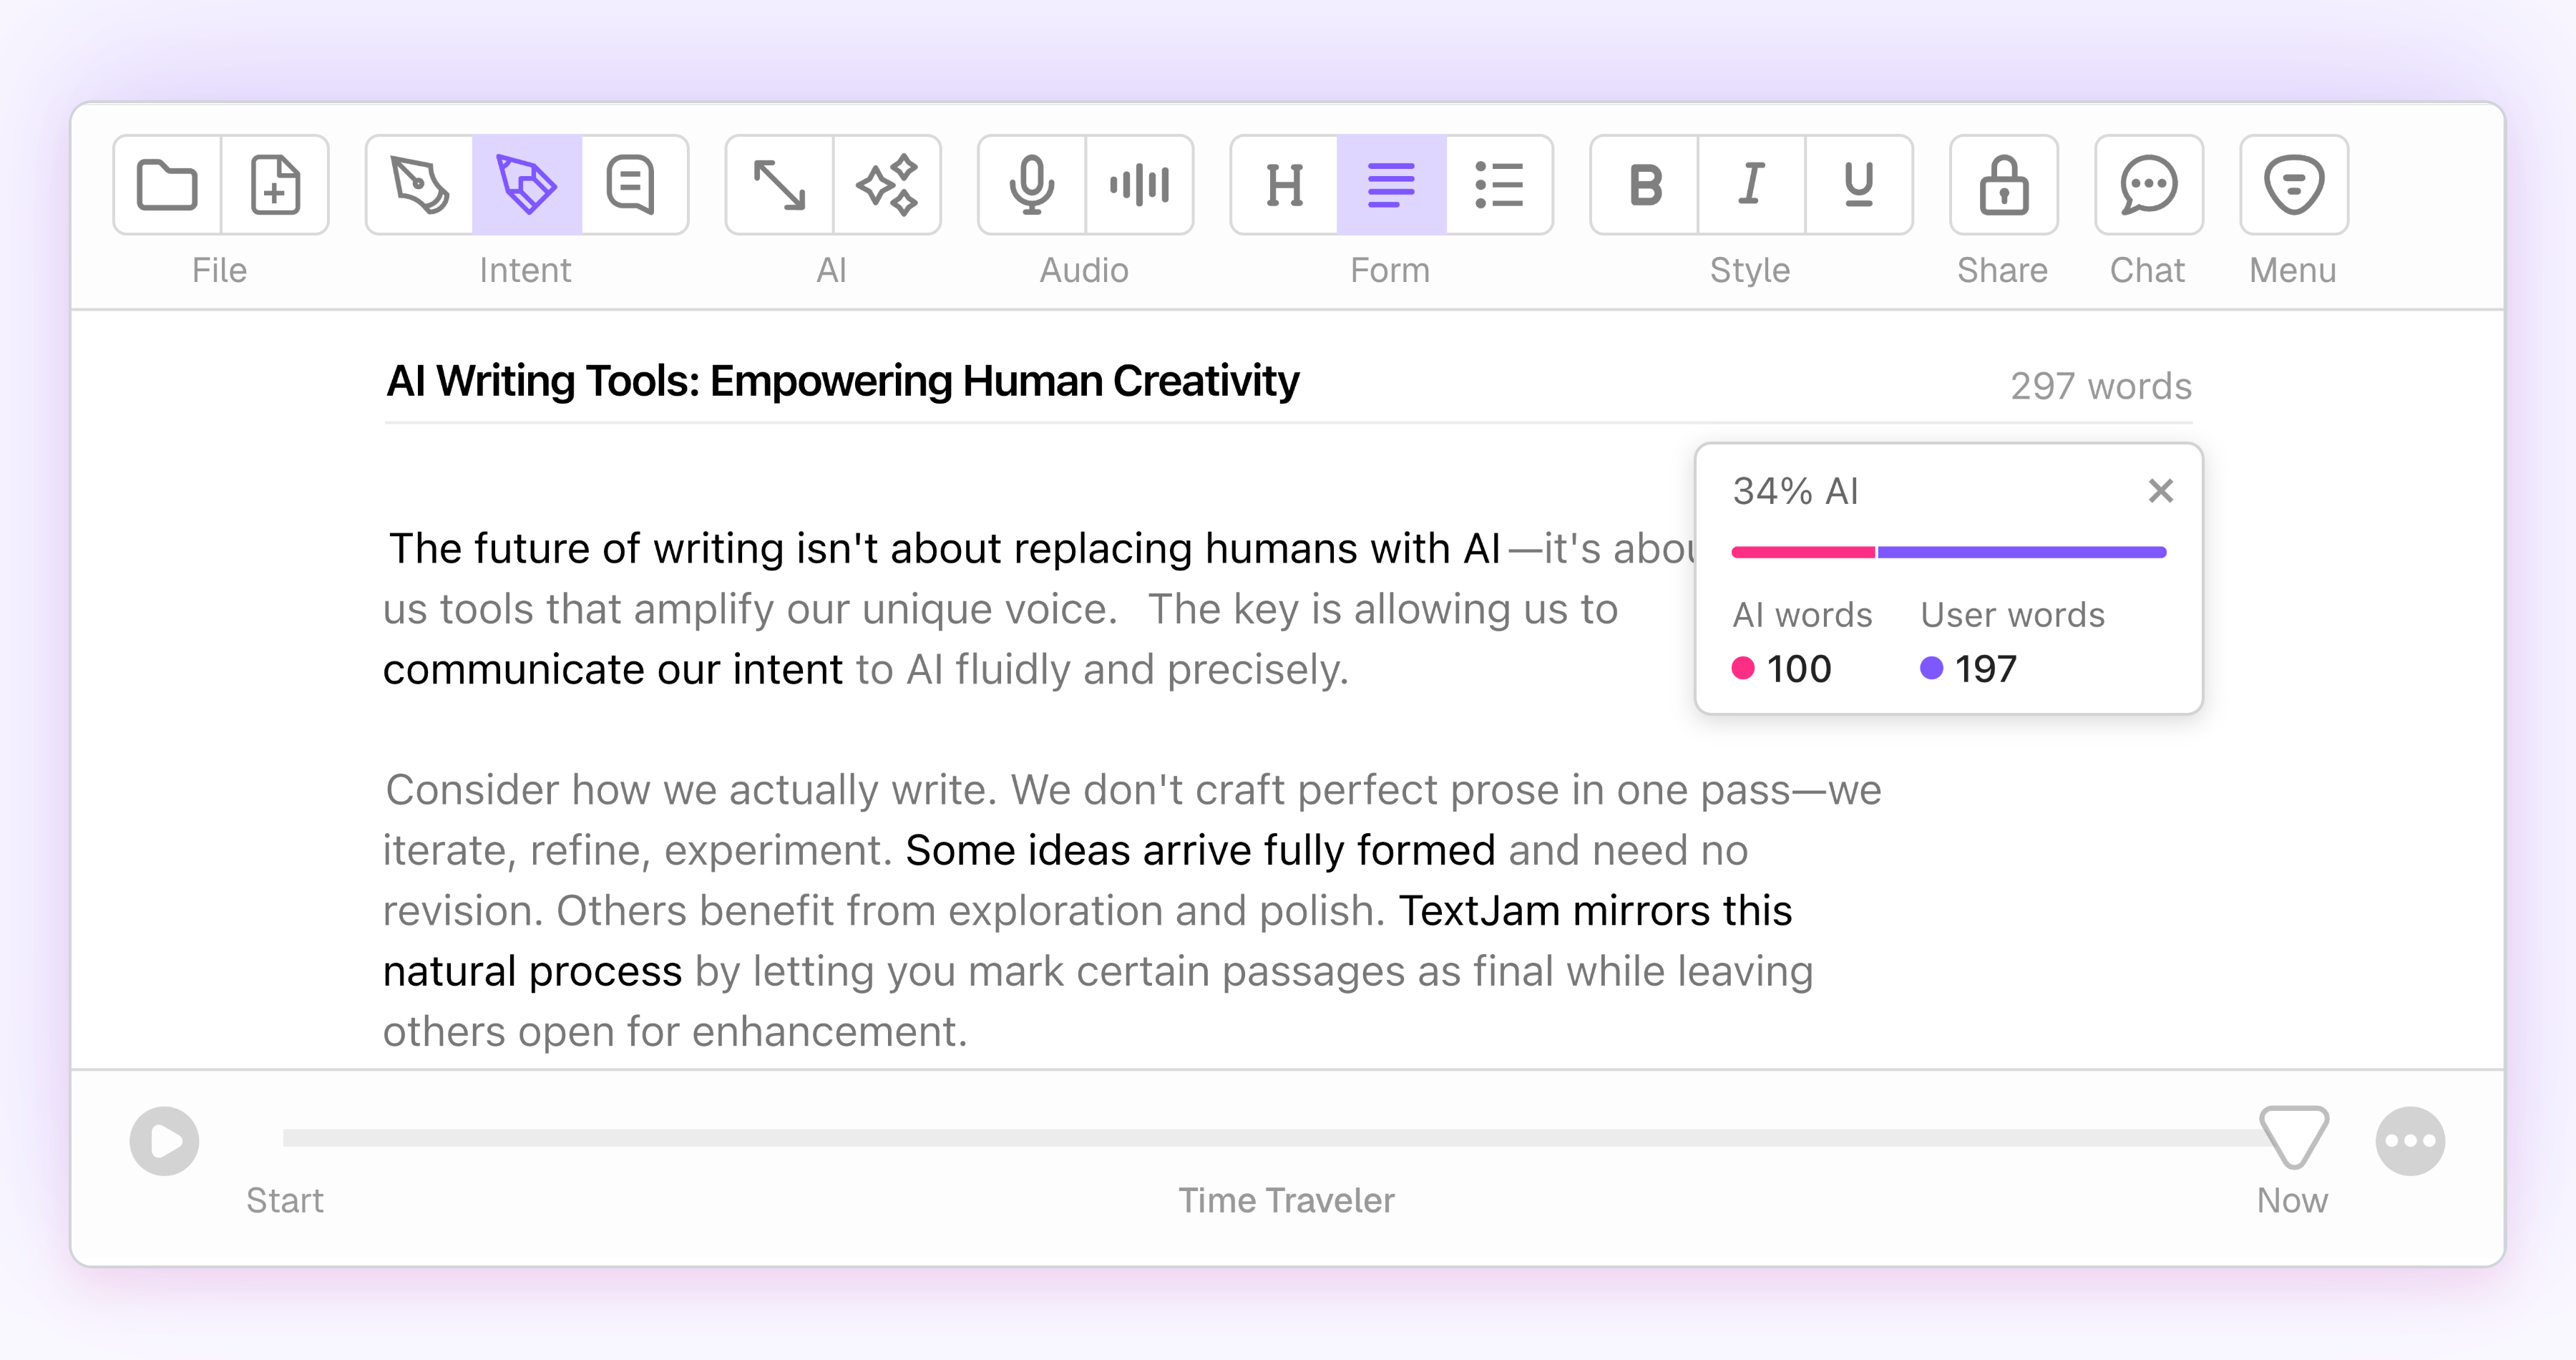Create a new document with plus icon

click(x=275, y=185)
